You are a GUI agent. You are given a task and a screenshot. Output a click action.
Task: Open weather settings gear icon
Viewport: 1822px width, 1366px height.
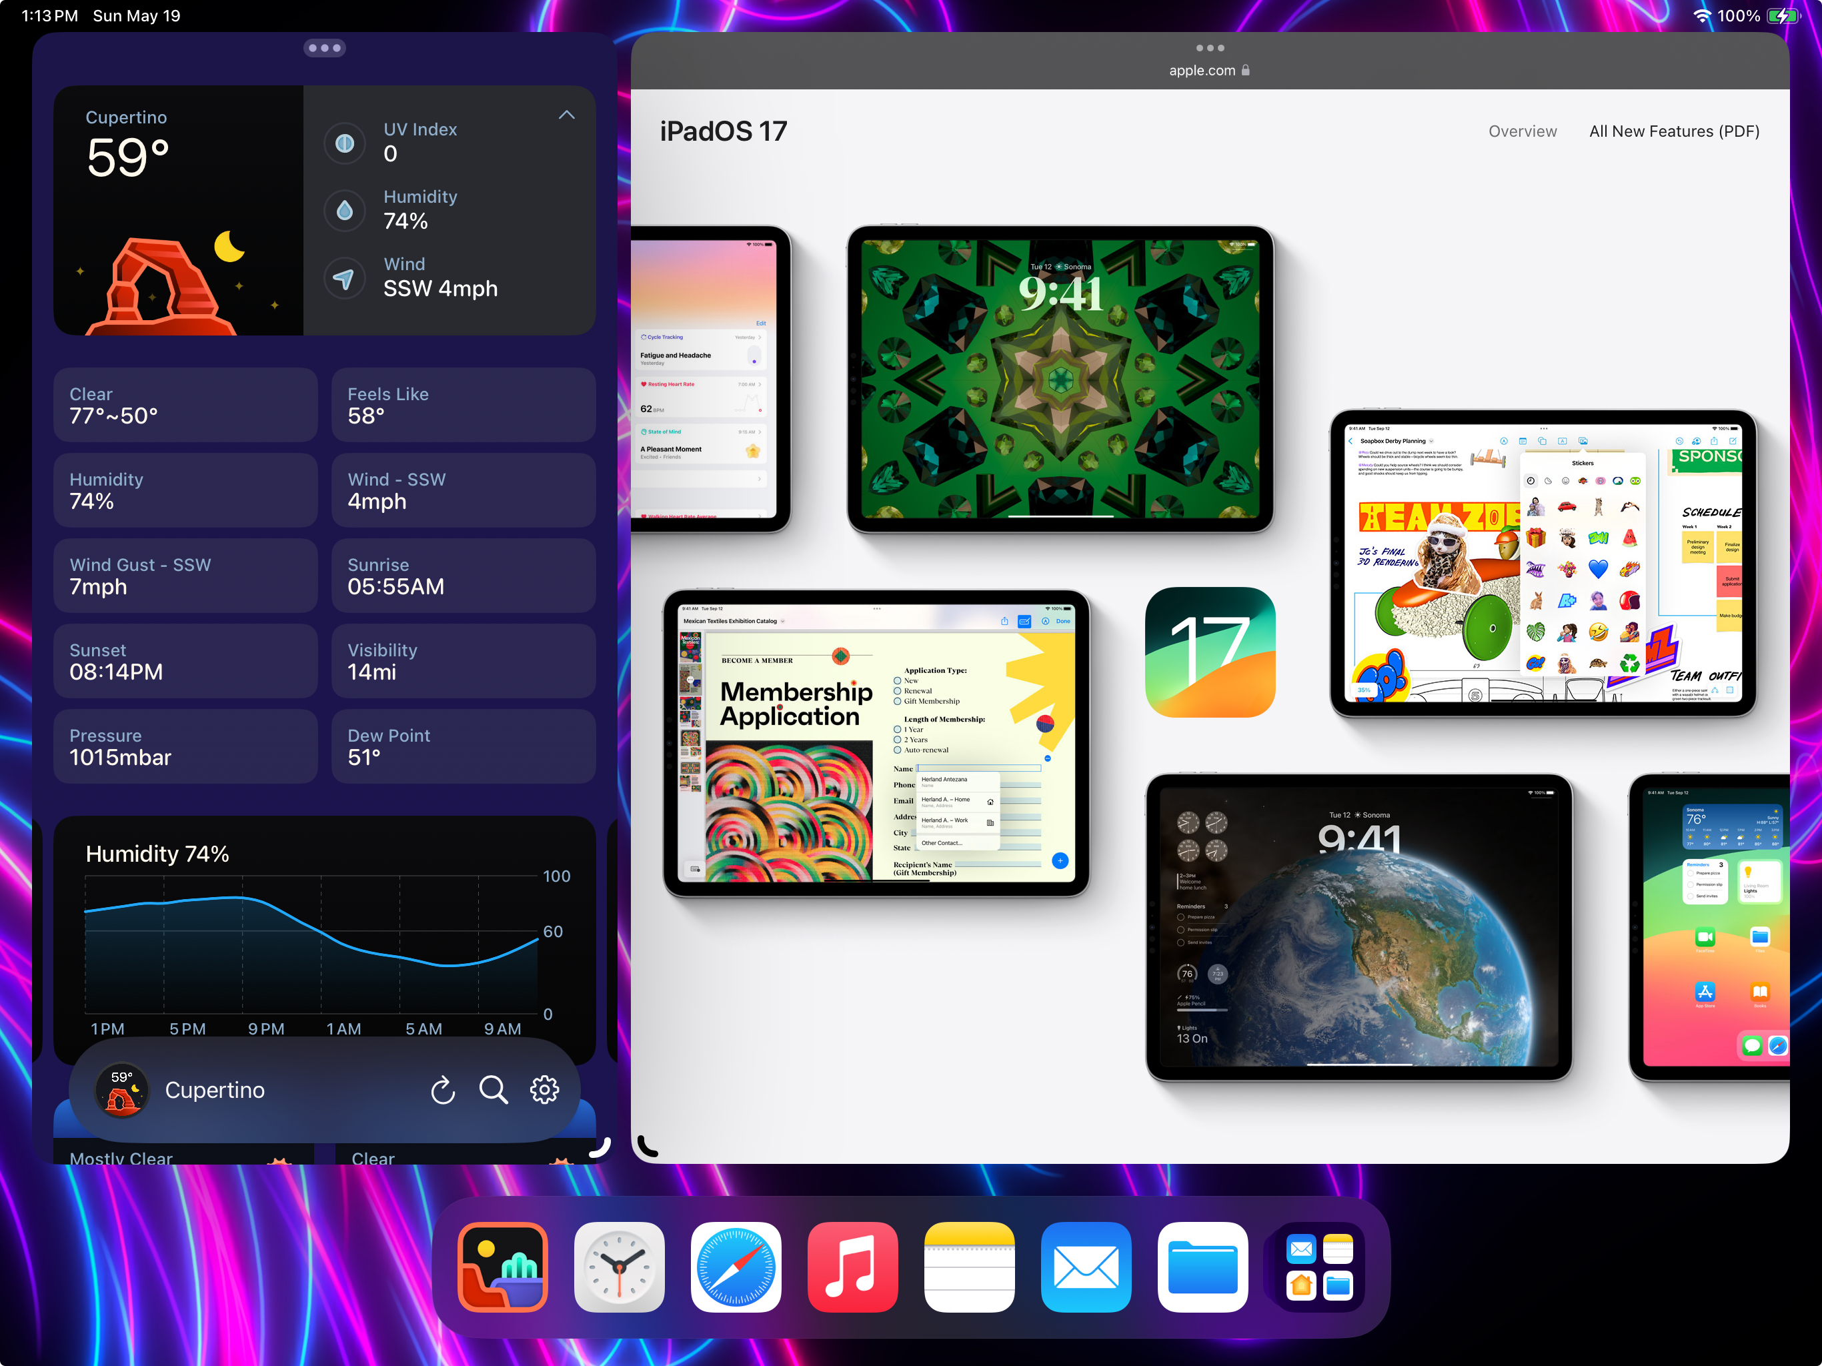click(544, 1090)
